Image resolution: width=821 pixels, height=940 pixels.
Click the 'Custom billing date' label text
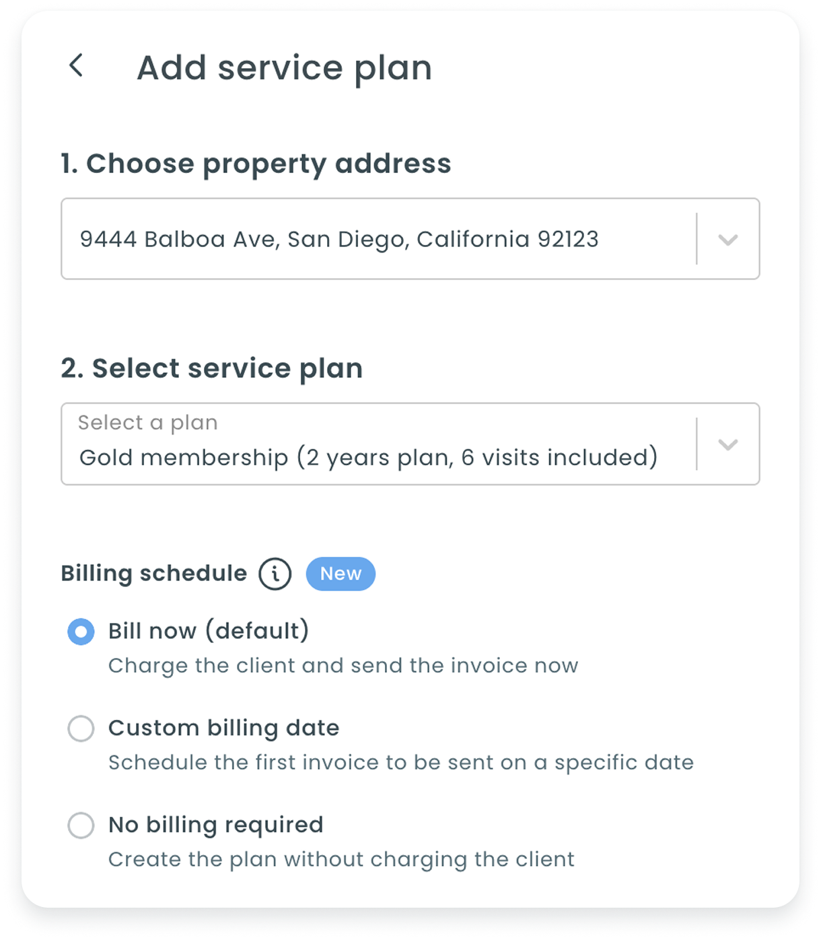click(x=223, y=729)
